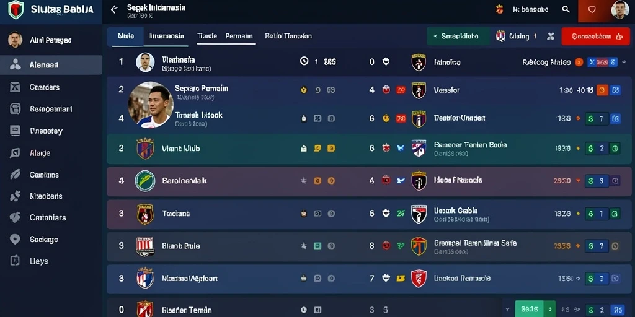The image size is (635, 317).
Task: Select the Viand Mub club crest
Action: coord(145,149)
